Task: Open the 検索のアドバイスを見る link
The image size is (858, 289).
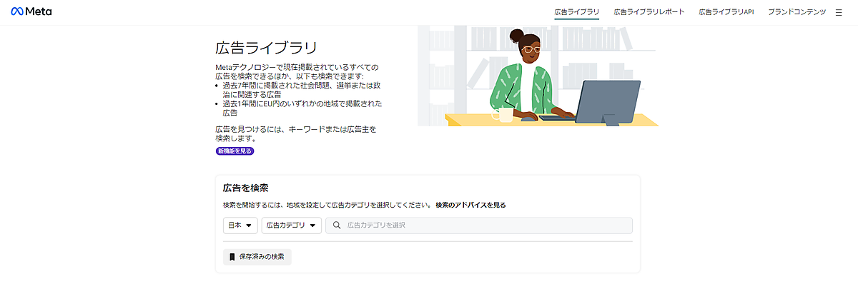Action: pyautogui.click(x=470, y=205)
